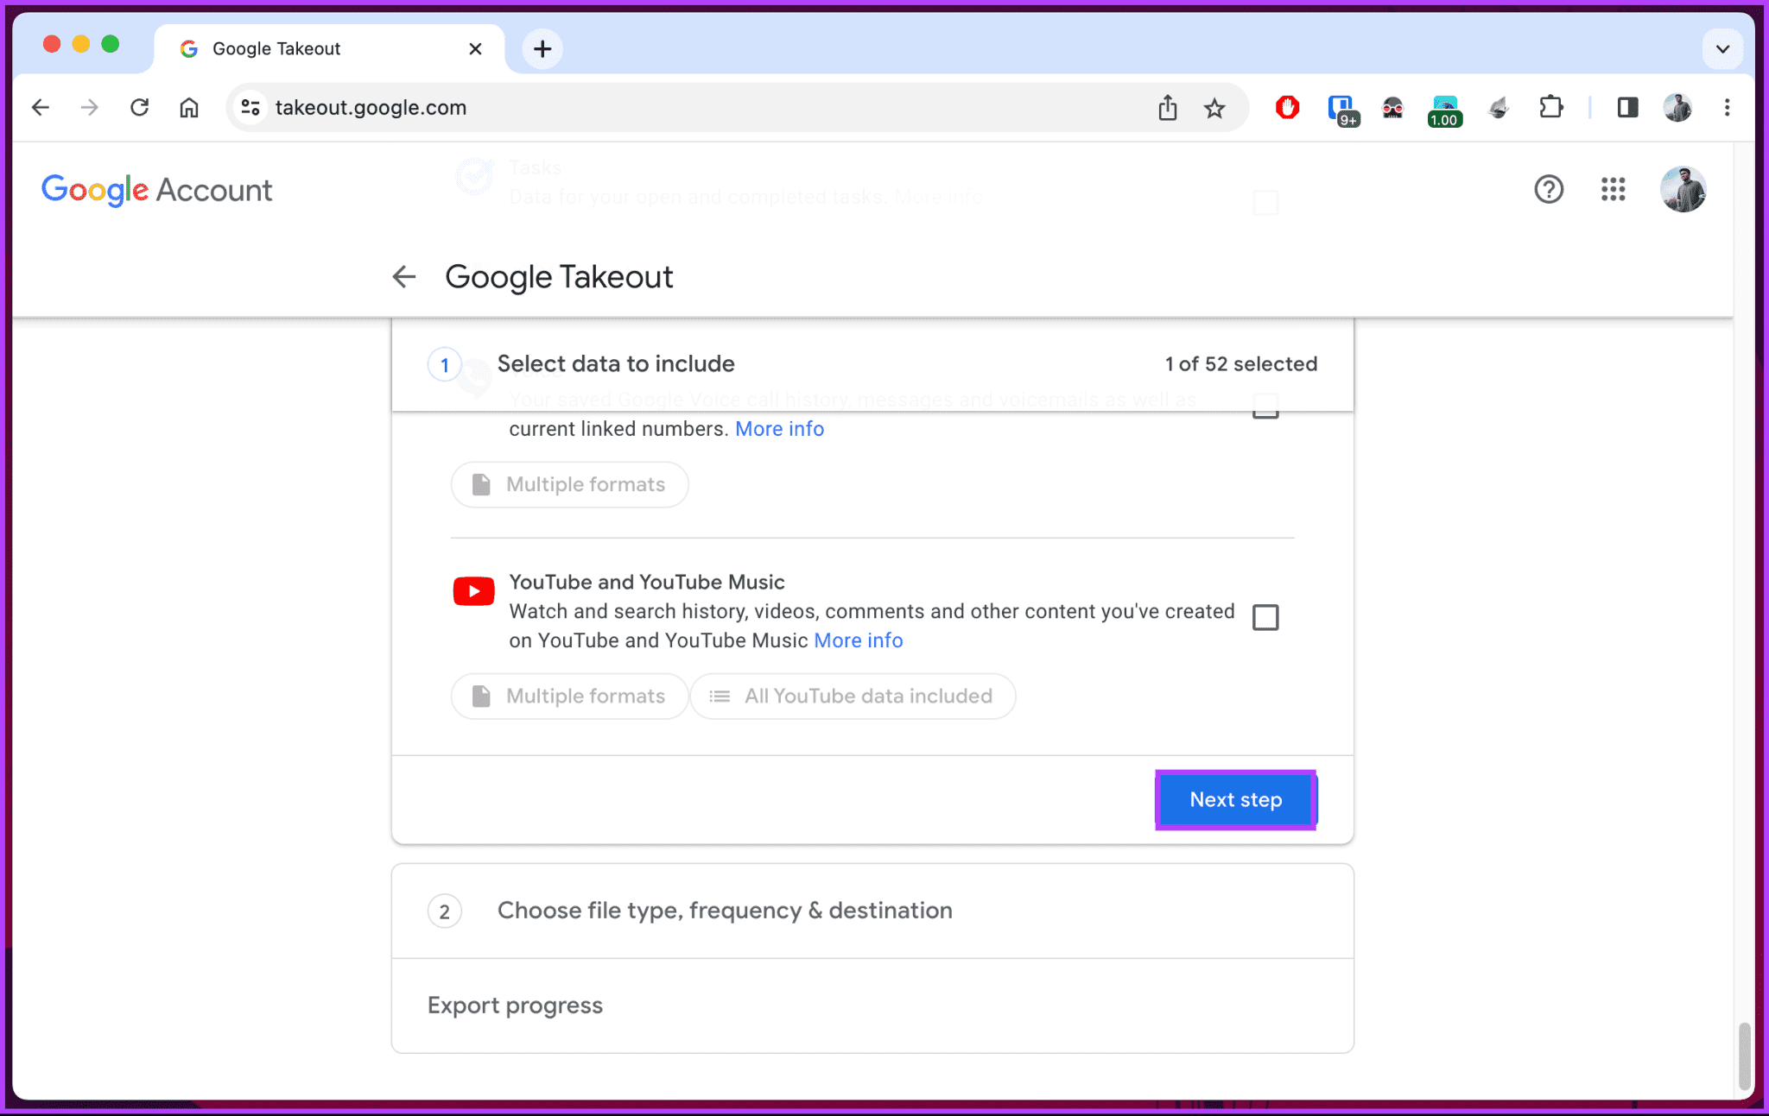The width and height of the screenshot is (1769, 1116).
Task: Open Google Account profile picture
Action: (x=1683, y=189)
